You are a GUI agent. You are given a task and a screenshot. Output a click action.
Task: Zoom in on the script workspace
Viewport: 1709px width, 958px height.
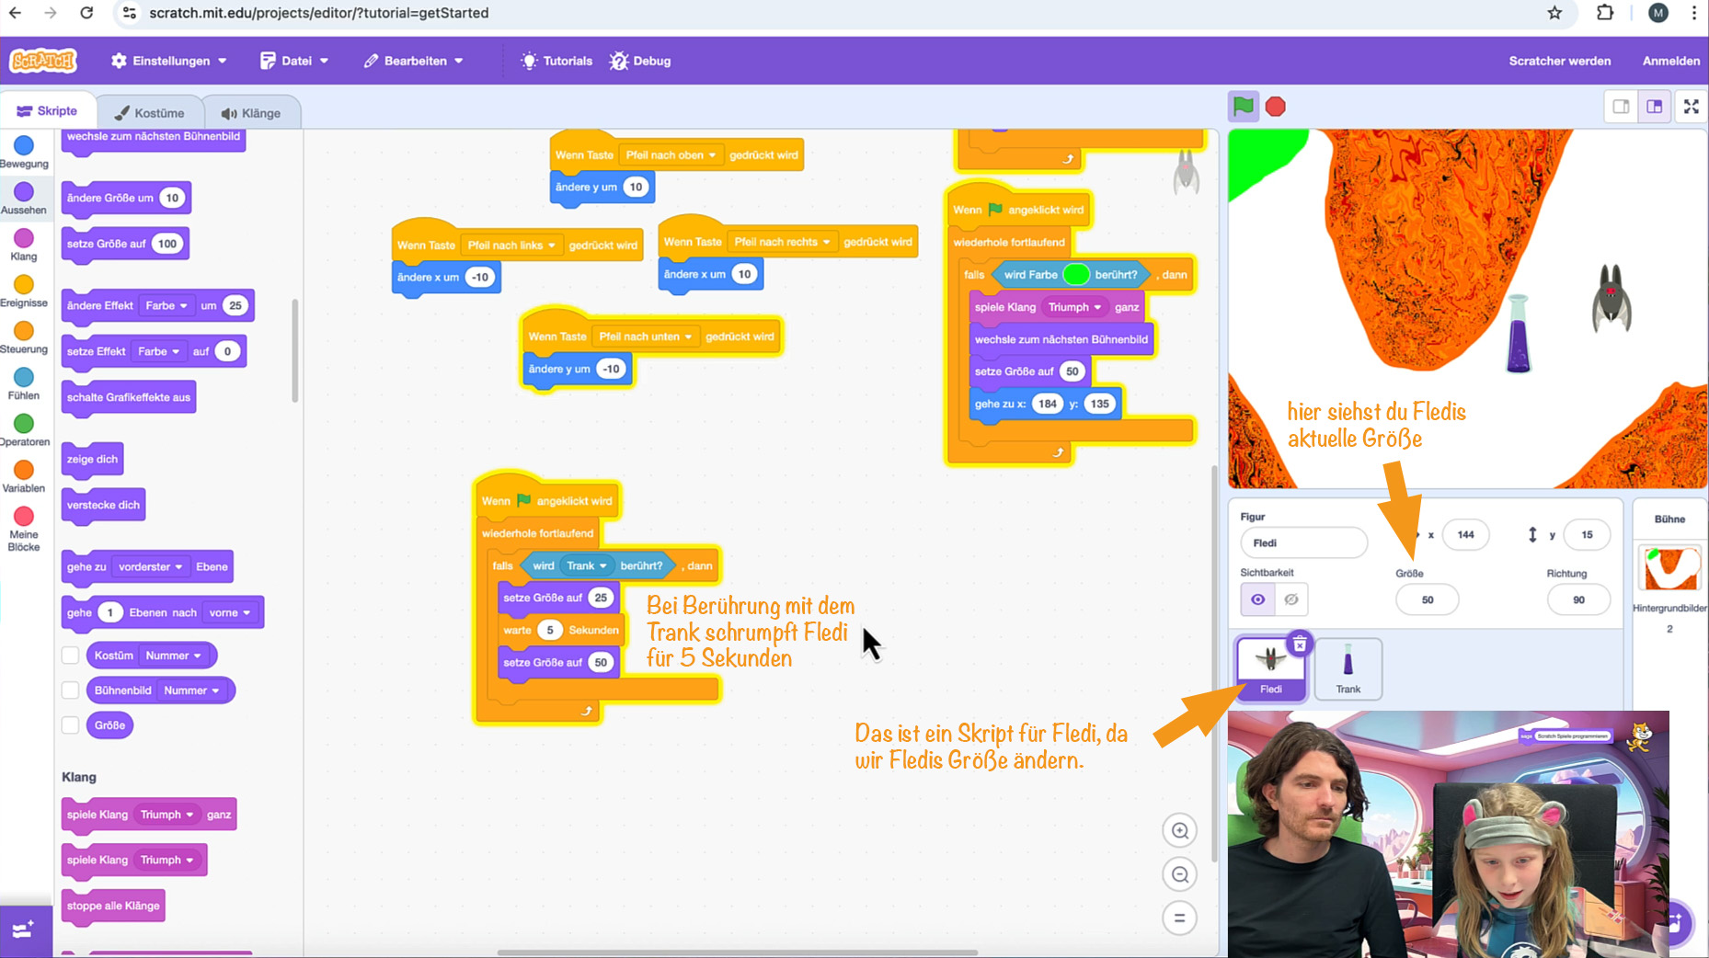1179,830
